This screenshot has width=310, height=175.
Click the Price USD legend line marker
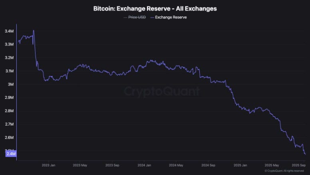(x=125, y=18)
